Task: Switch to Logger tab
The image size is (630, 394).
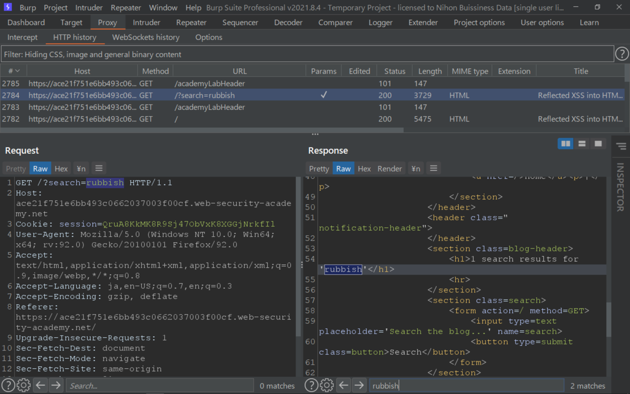Action: 381,23
